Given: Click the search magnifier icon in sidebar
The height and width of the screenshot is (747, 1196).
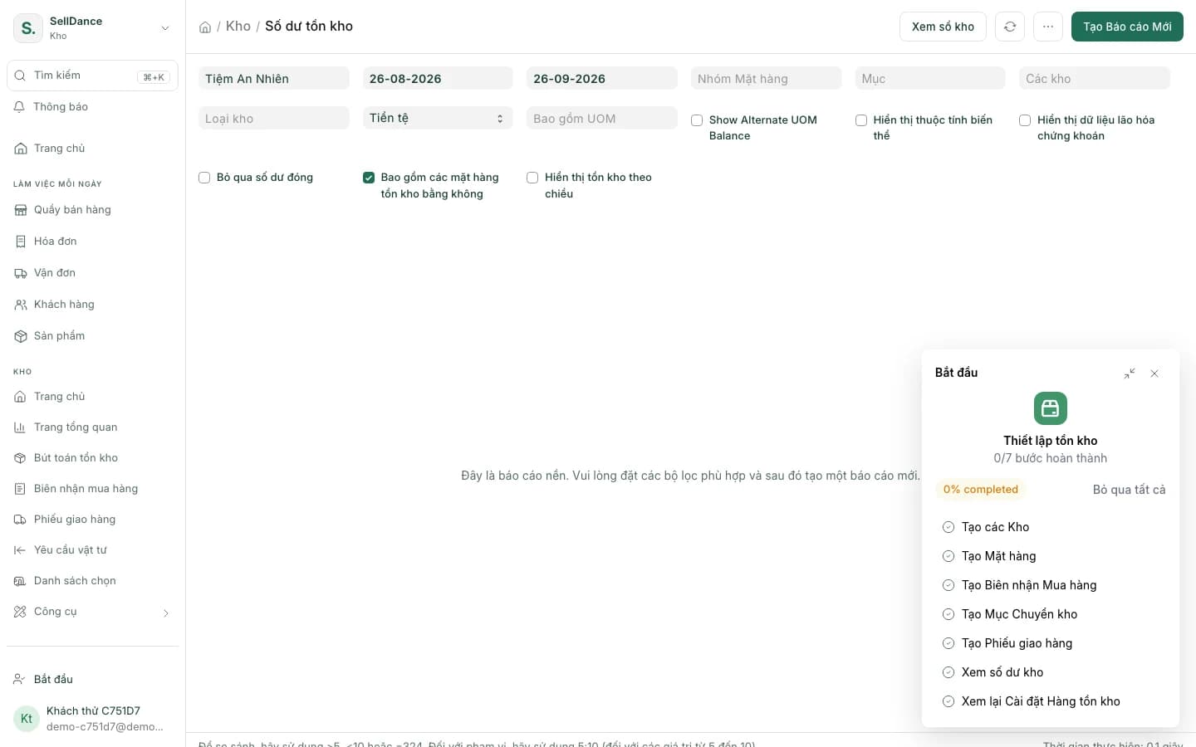Looking at the screenshot, I should pos(21,76).
